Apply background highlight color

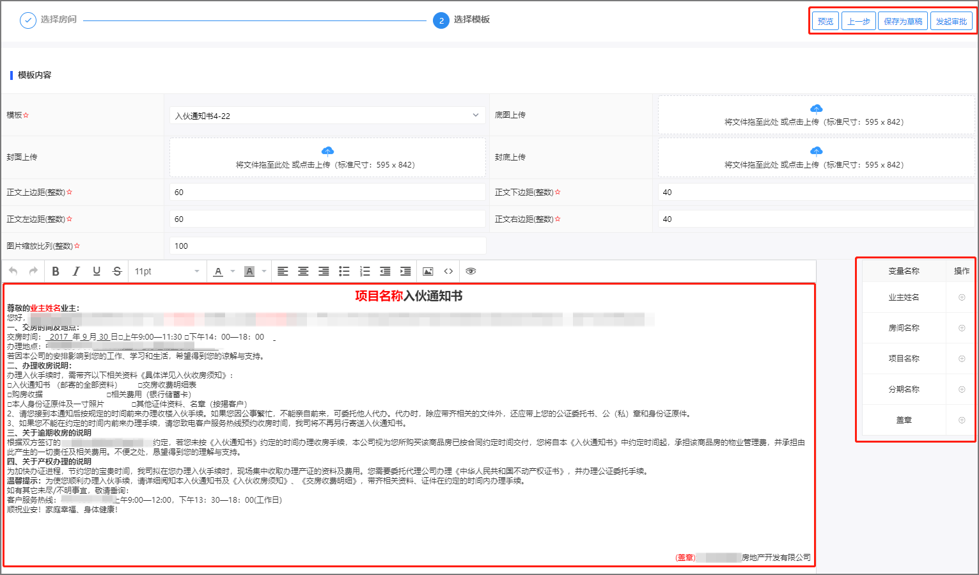pyautogui.click(x=249, y=271)
